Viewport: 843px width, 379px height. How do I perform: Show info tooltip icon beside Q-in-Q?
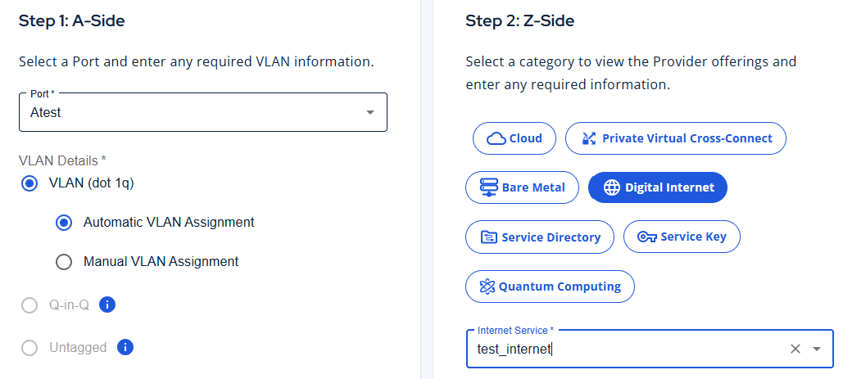[x=107, y=305]
